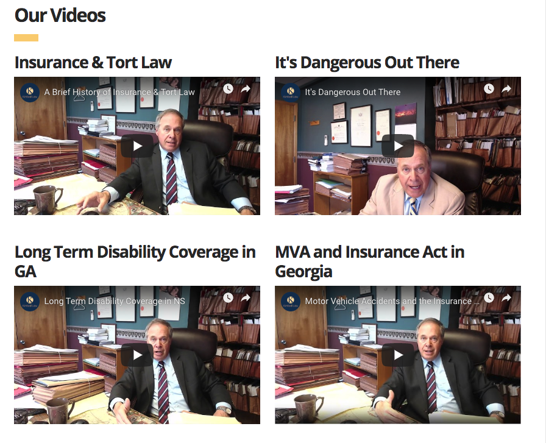This screenshot has width=546, height=443.
Task: Click Watch Later clock on Insurance & Tort video
Action: [x=228, y=89]
